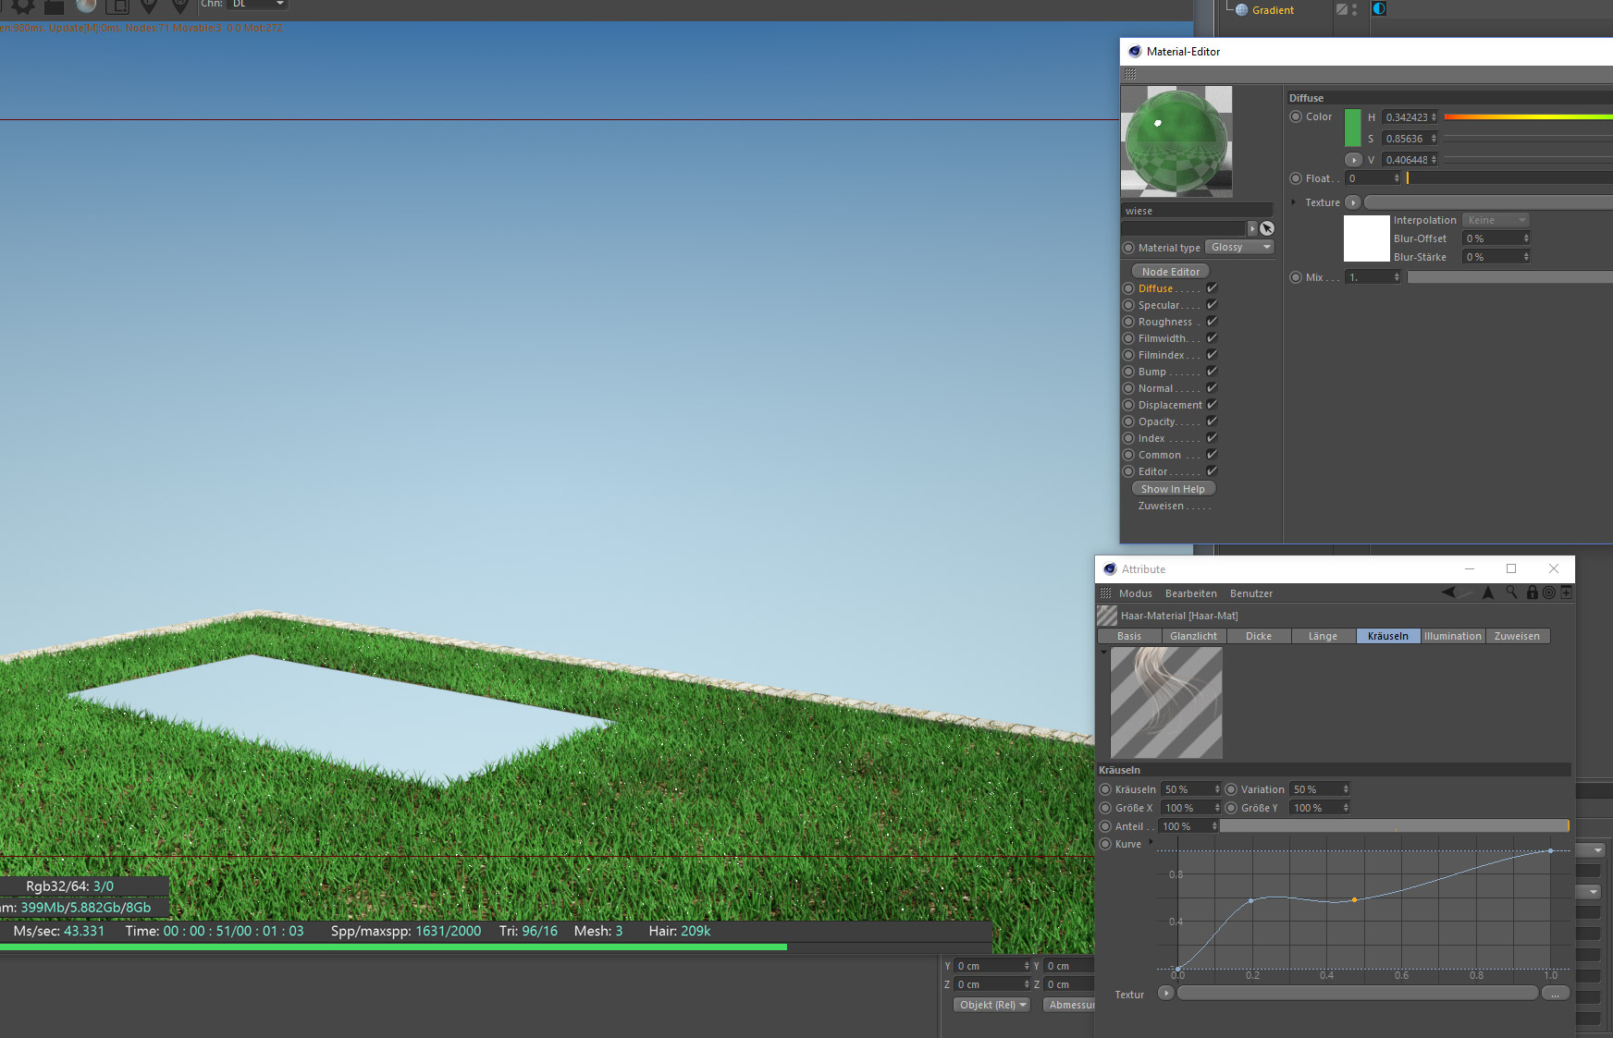Click the Gradient object's half-circle material tag
The width and height of the screenshot is (1613, 1038).
(1379, 8)
